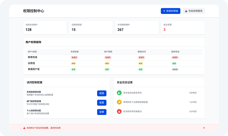Click the successful login log entry text
Image resolution: width=228 pixels, height=136 pixels.
point(132,93)
